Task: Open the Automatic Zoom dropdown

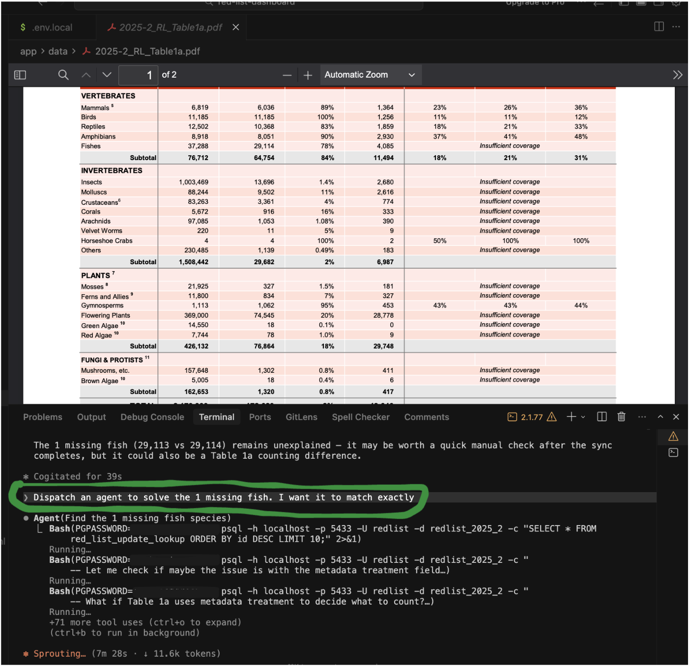Action: pyautogui.click(x=370, y=75)
